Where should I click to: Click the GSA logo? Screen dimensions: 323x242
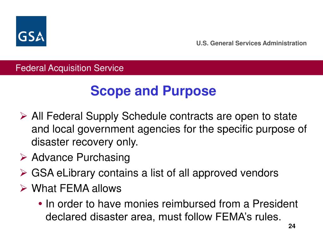(31, 31)
